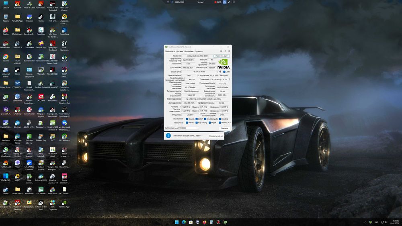Screen dimensions: 402x226
Task: Select the GPU-Z desktop shortcut
Action: click(x=6, y=98)
